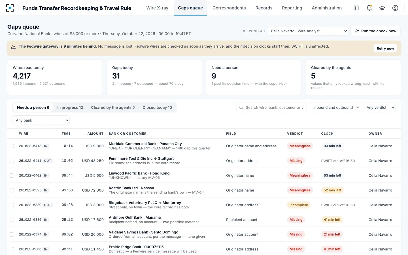The image size is (408, 255).
Task: Click Kestrin Bank Ltd · Nassau
Action: pyautogui.click(x=131, y=188)
